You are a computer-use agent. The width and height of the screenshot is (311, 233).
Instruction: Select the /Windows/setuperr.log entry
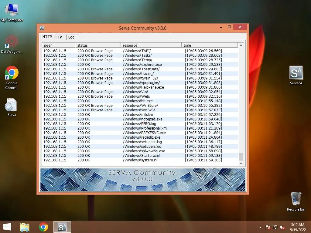(x=140, y=147)
